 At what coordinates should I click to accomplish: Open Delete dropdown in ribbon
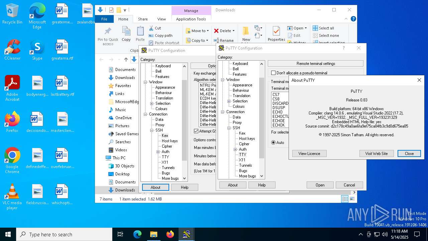point(224,31)
